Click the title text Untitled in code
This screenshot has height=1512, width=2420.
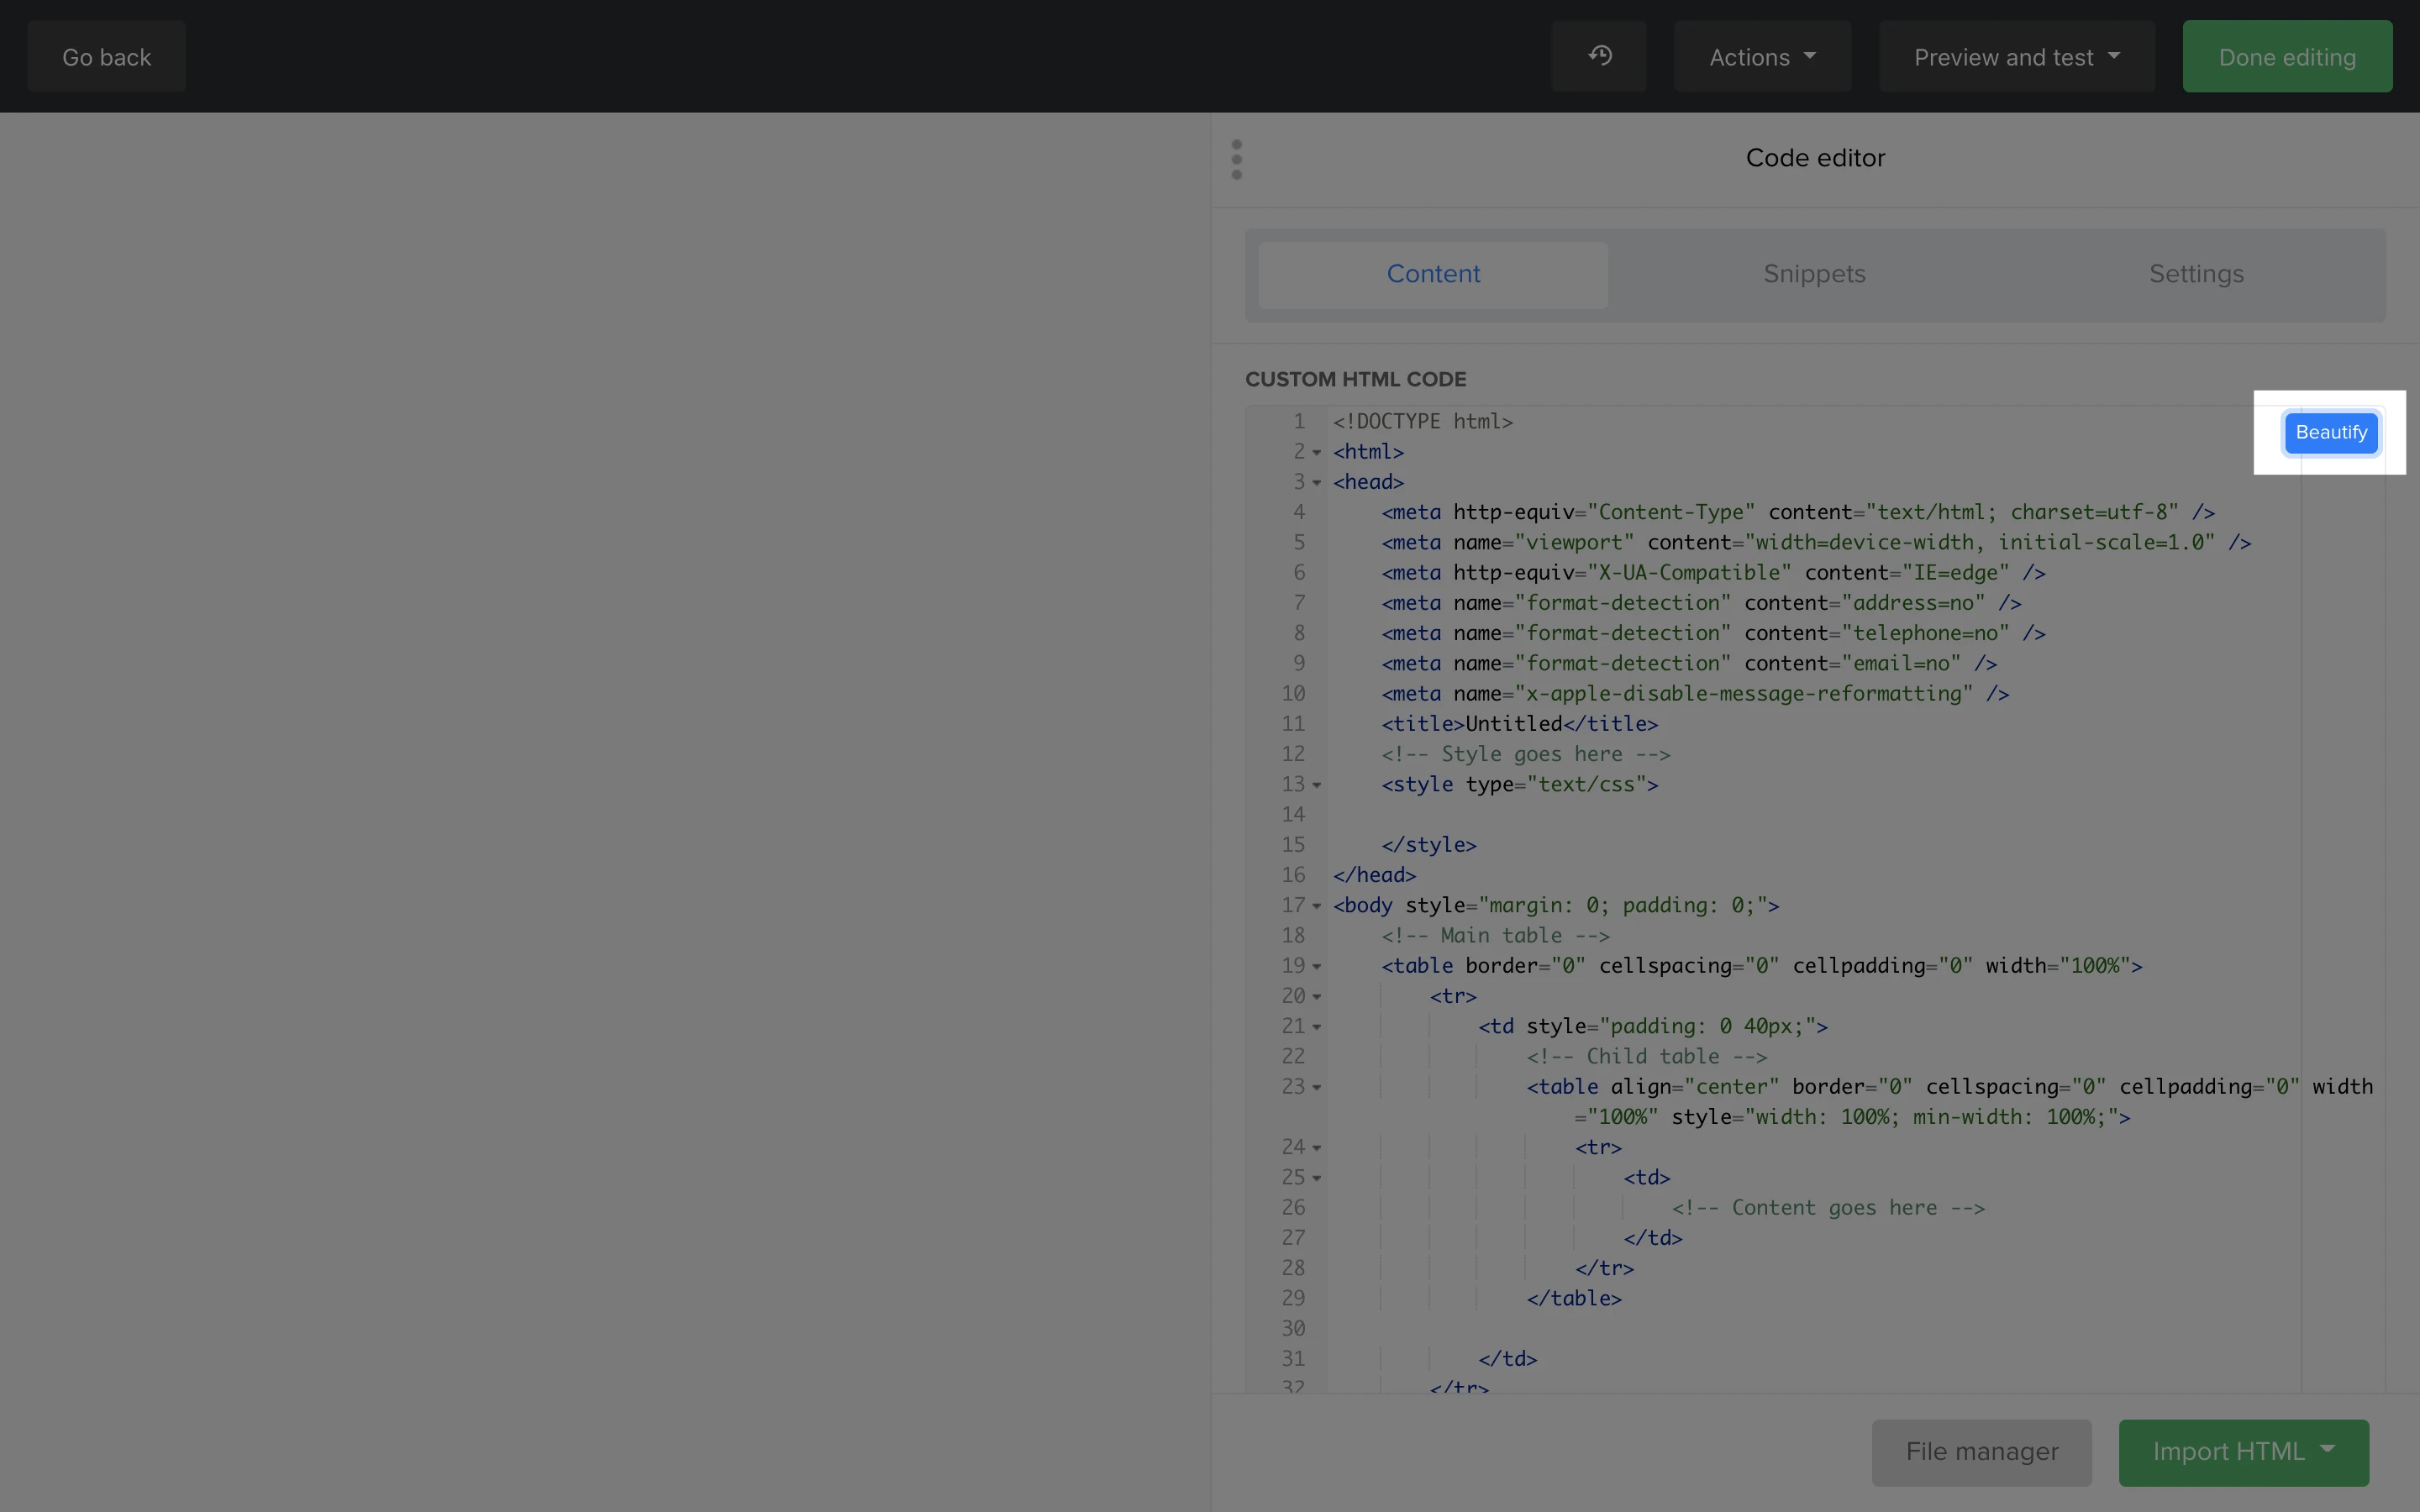point(1513,724)
